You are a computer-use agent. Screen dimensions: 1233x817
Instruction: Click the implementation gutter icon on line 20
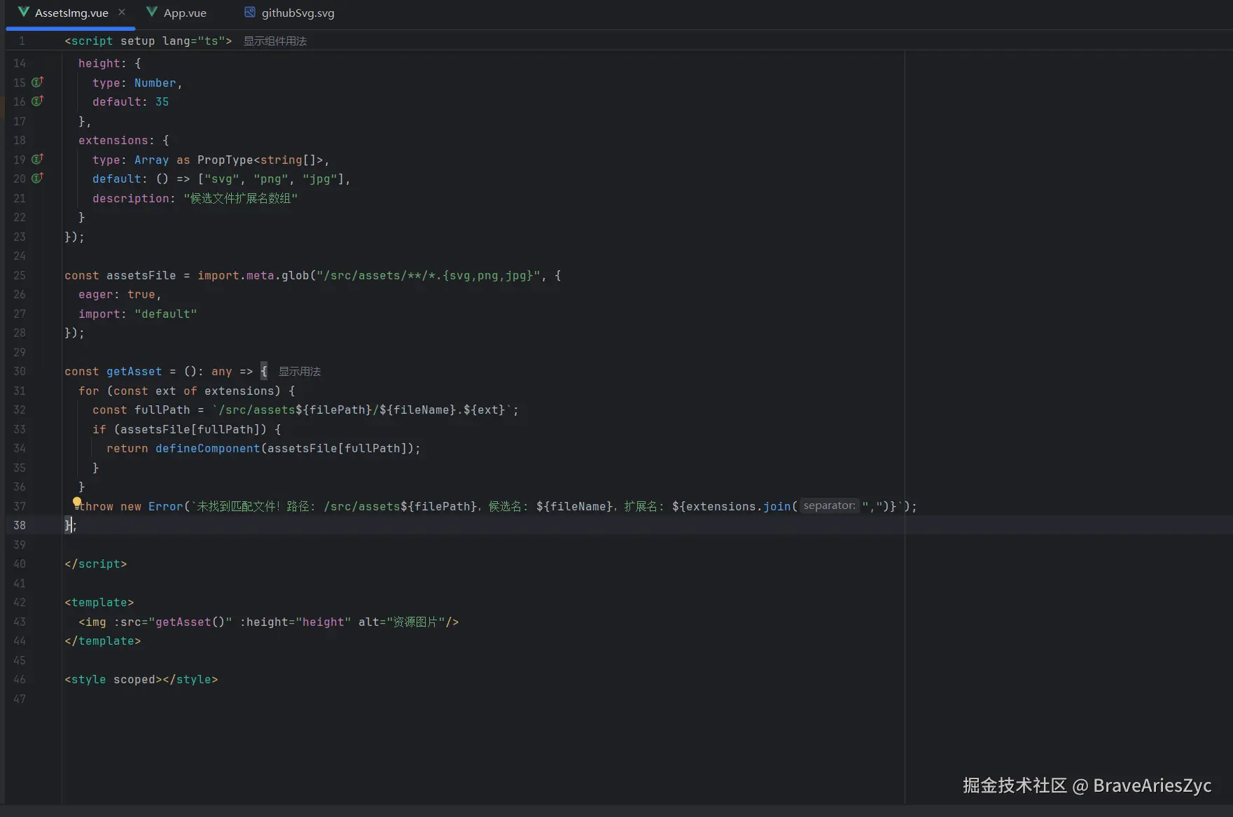pos(38,178)
